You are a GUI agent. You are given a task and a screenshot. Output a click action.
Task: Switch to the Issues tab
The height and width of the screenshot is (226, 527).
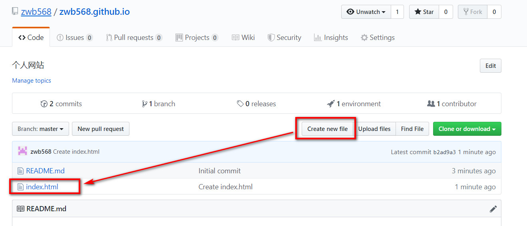tap(75, 38)
